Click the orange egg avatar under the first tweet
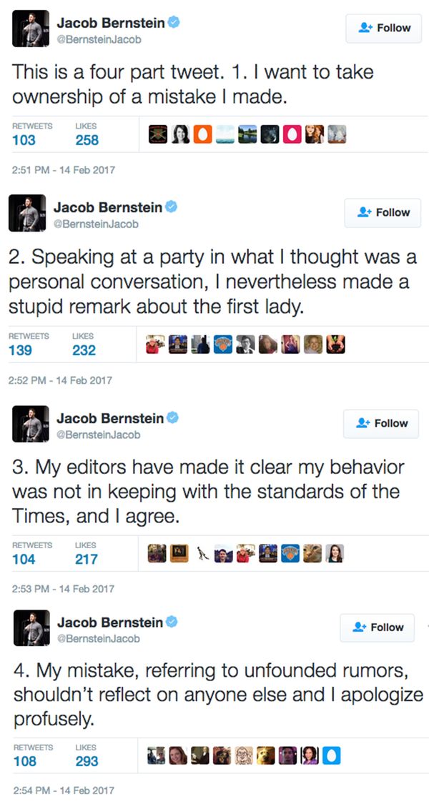 coord(202,134)
